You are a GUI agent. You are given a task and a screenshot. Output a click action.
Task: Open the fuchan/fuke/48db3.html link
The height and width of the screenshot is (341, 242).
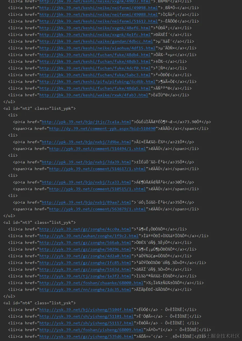click(95, 61)
